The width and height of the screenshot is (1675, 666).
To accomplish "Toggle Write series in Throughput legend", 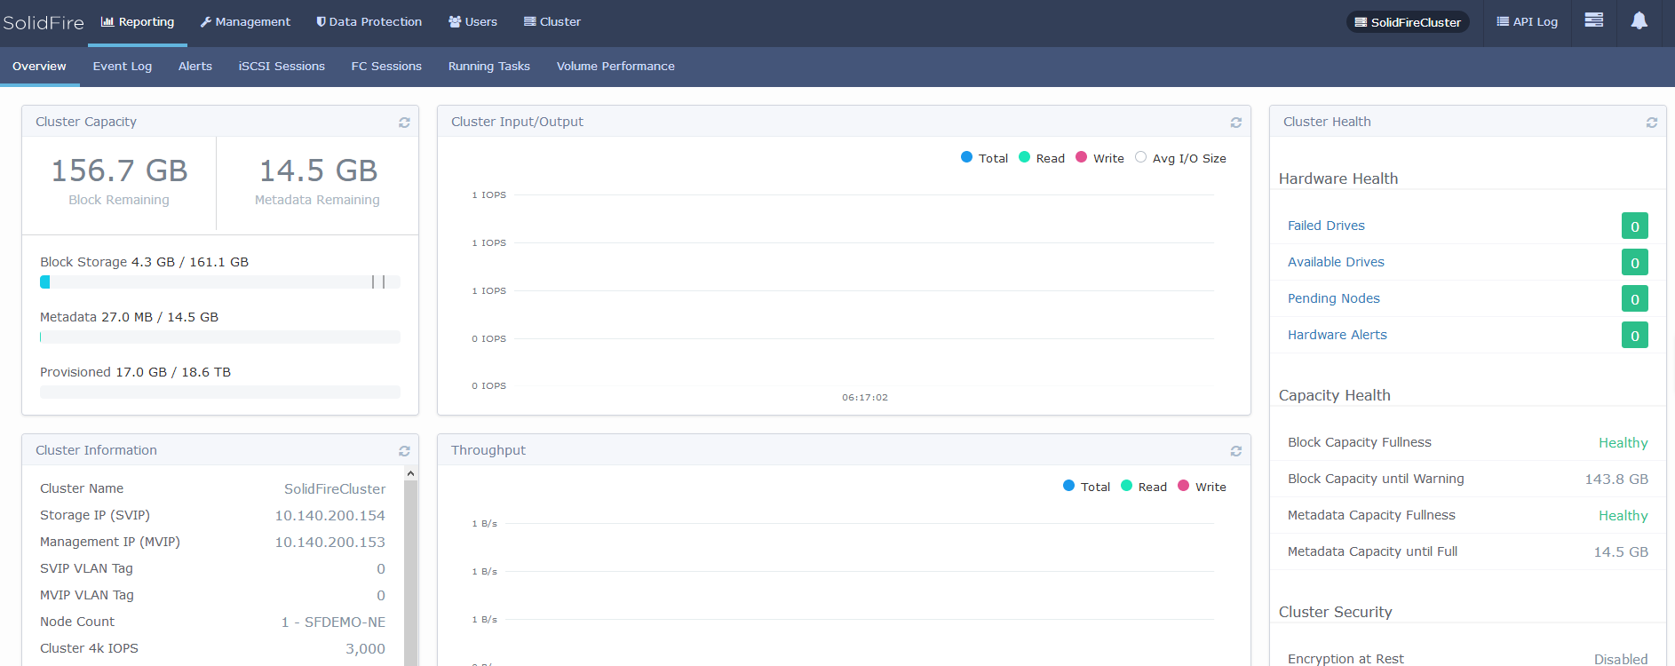I will [1202, 487].
